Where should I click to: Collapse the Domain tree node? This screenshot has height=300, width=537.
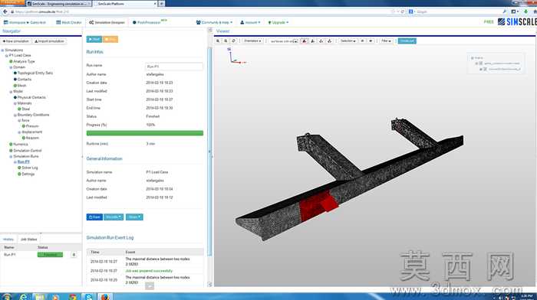click(11, 67)
